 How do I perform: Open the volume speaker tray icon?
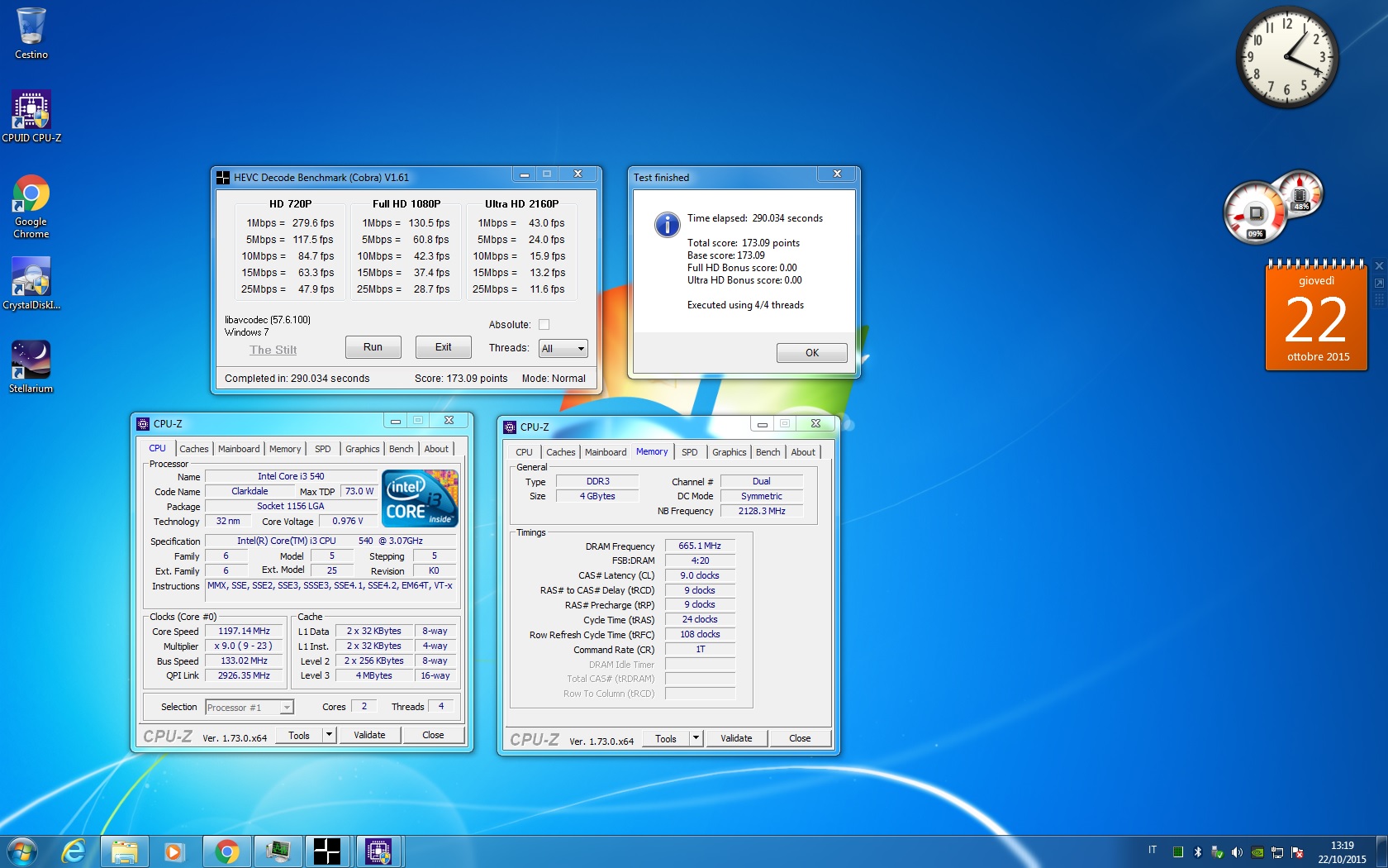tap(1237, 851)
